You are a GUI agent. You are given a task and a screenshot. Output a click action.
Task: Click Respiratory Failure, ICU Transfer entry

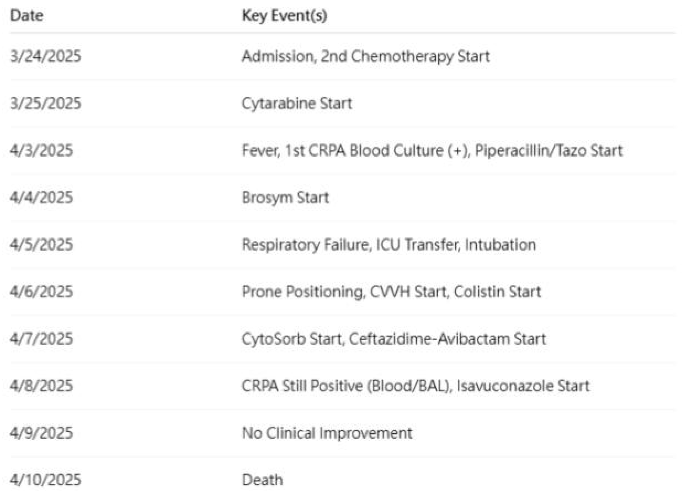[x=389, y=245]
